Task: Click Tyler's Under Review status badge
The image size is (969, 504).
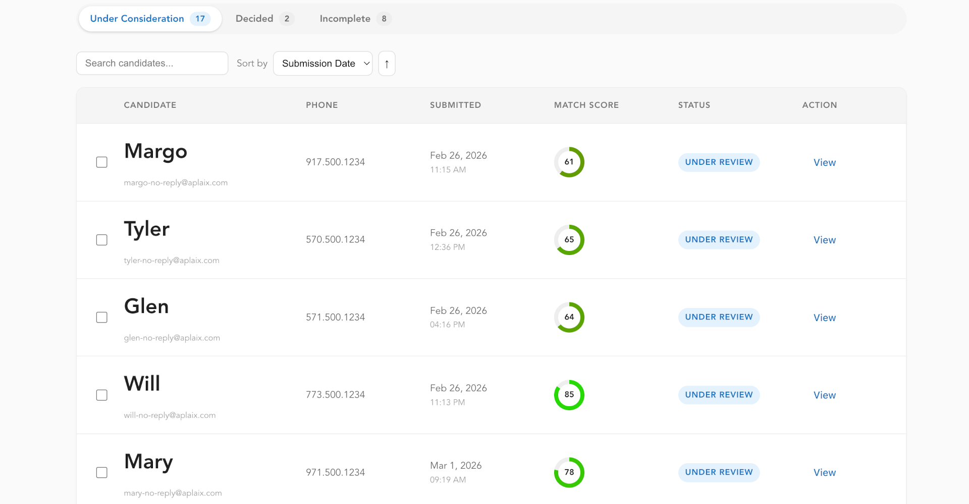Action: coord(719,240)
